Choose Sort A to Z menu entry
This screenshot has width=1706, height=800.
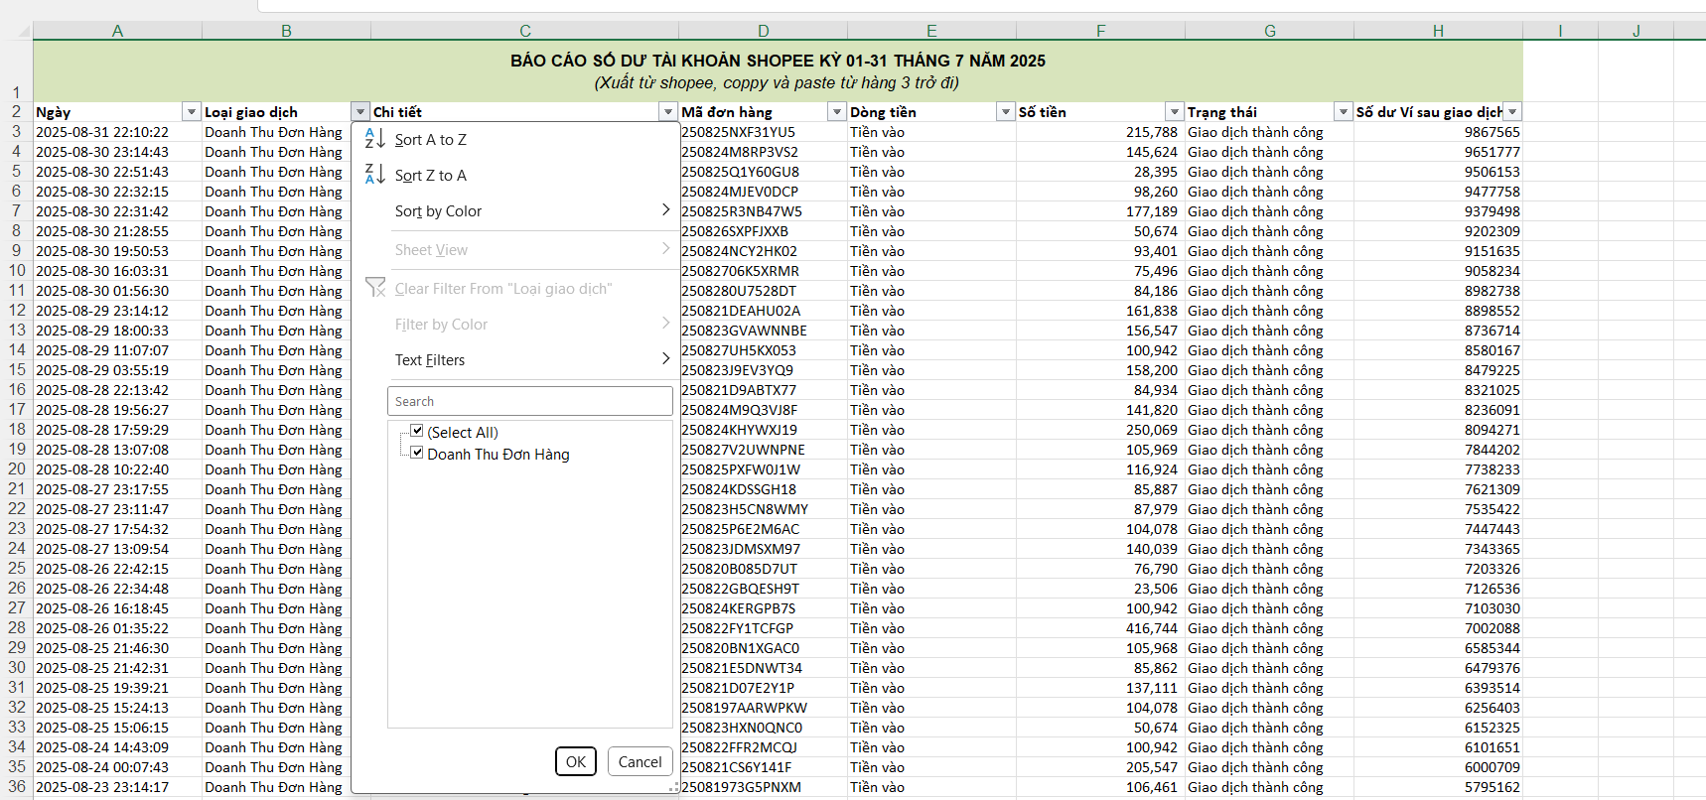click(x=431, y=140)
